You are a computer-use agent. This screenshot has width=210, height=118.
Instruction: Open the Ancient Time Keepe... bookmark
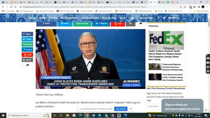click(x=46, y=11)
